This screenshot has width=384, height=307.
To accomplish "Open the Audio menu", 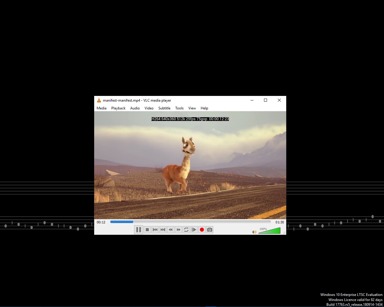I will coord(135,108).
